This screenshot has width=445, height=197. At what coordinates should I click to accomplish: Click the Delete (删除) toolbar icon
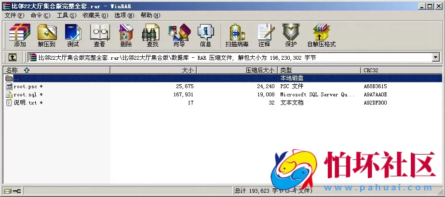(126, 35)
